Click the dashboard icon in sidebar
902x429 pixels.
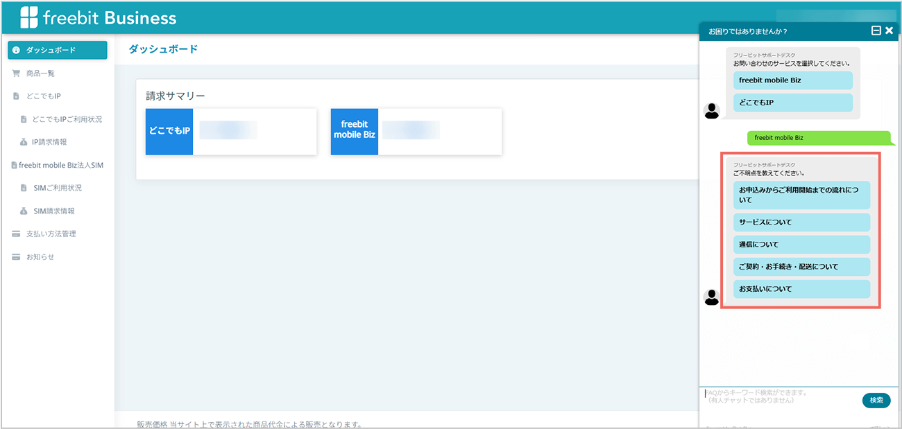pos(17,50)
